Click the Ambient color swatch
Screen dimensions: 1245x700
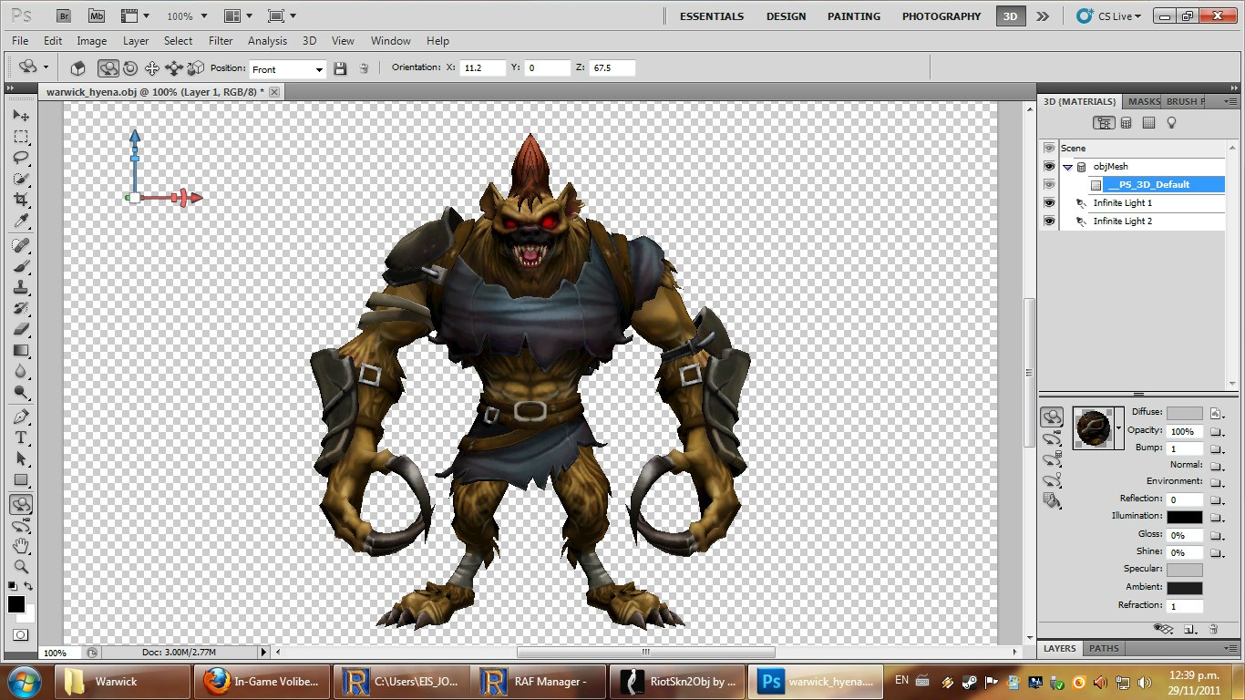(x=1185, y=588)
